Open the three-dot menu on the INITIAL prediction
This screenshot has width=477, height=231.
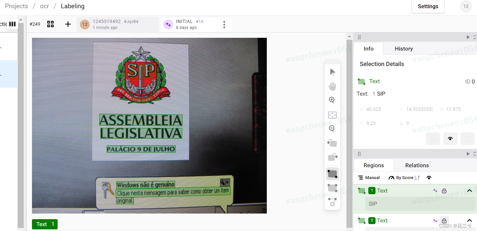pos(224,25)
